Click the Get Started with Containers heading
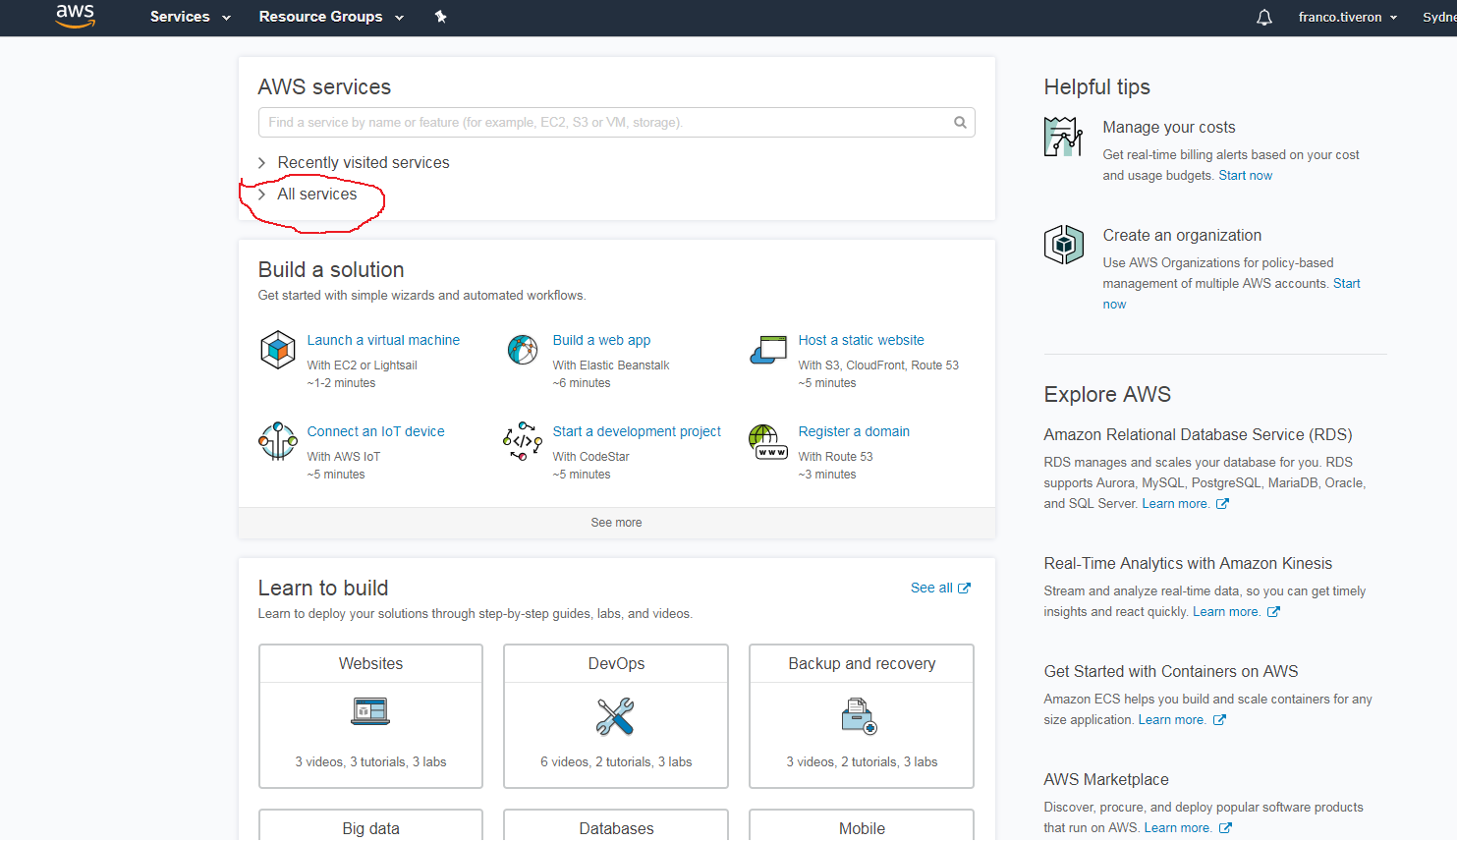The image size is (1457, 842). point(1171,672)
